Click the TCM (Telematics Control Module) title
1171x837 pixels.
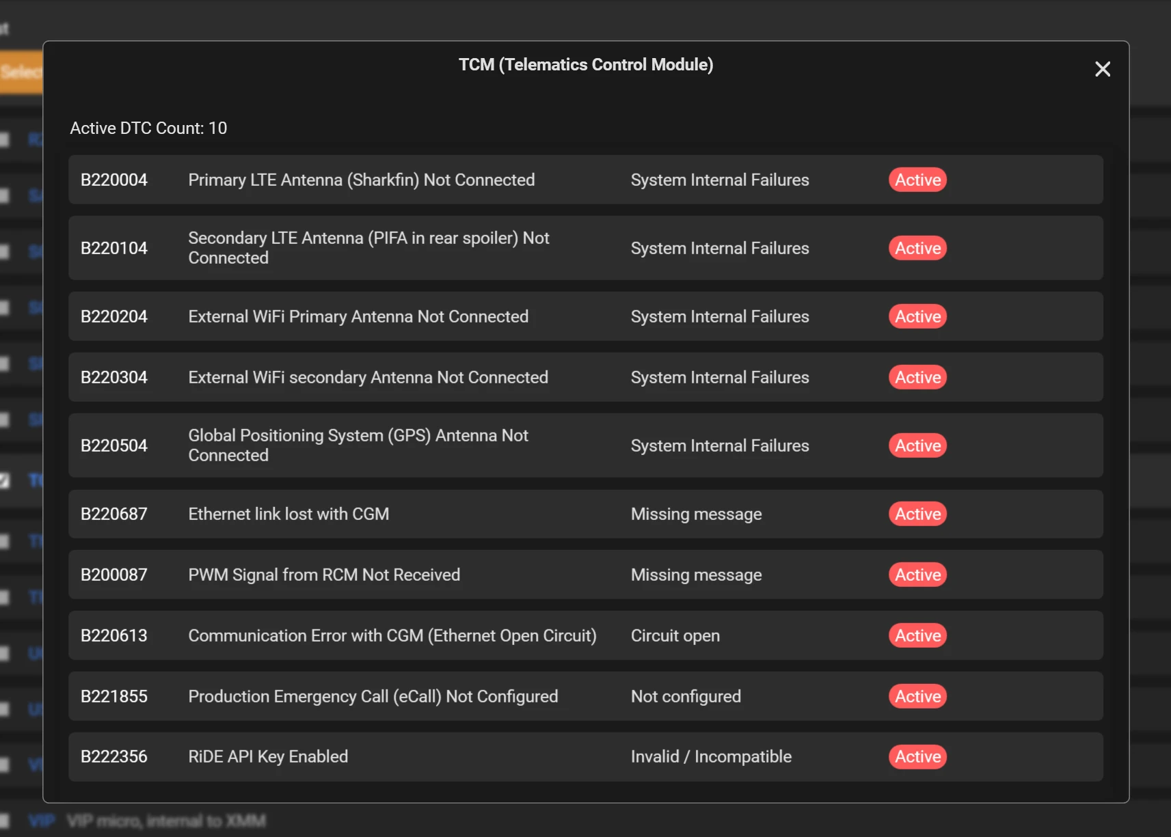coord(586,64)
